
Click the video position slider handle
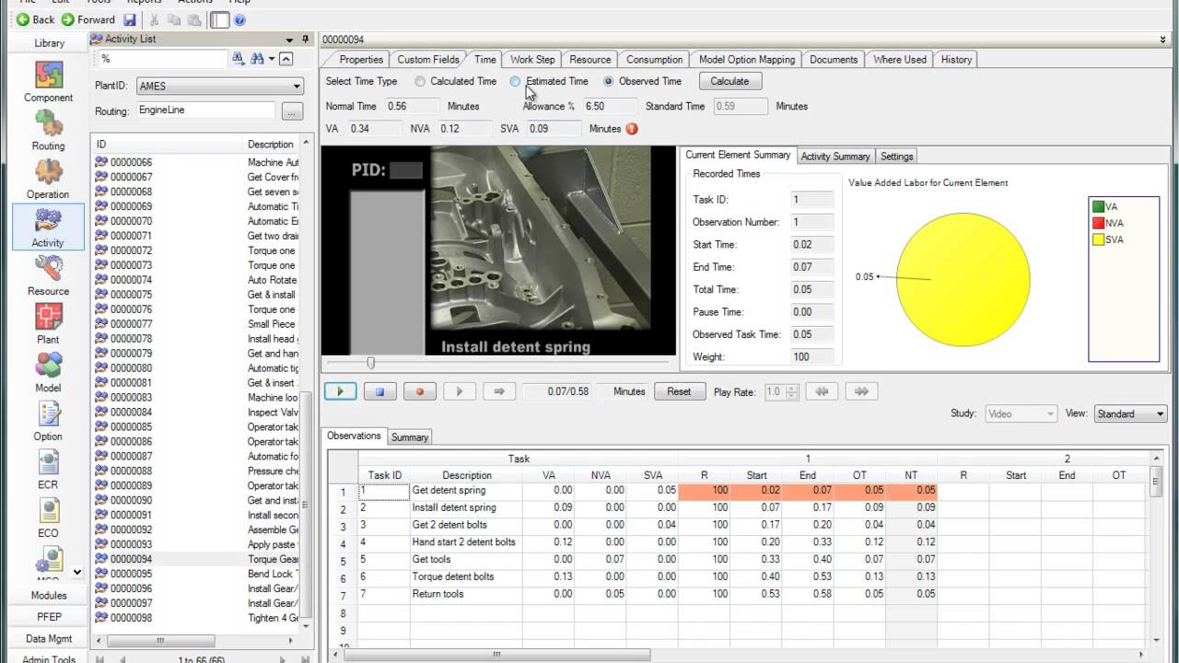(371, 363)
